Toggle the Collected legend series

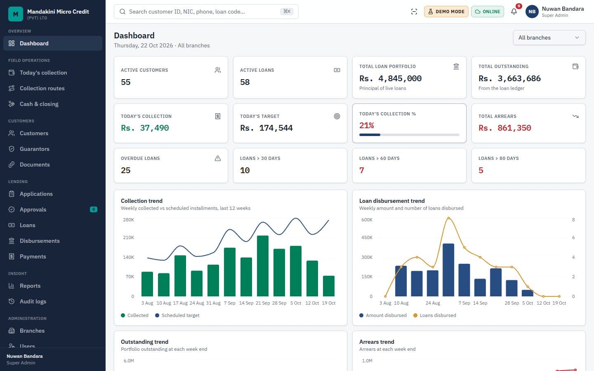pyautogui.click(x=134, y=315)
